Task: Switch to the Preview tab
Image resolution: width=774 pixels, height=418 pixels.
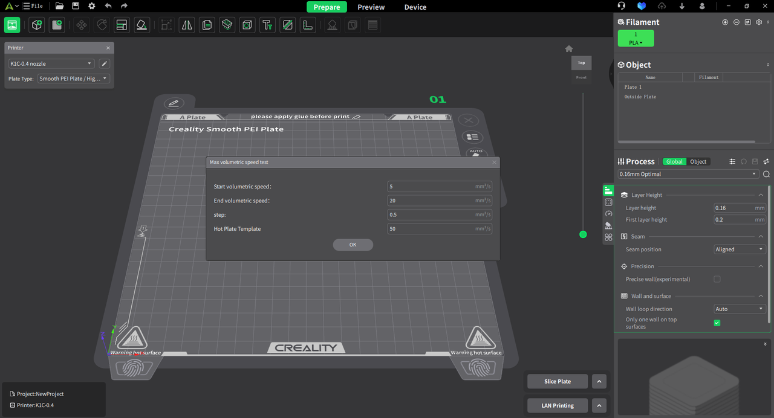Action: coord(371,7)
